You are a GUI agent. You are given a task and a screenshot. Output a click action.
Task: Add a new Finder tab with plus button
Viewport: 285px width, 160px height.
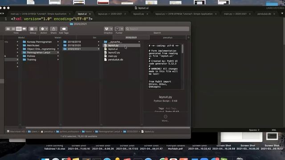coord(188,37)
